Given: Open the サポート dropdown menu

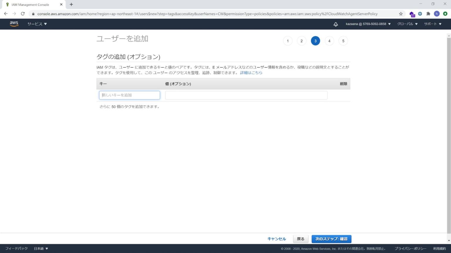Looking at the screenshot, I should [432, 24].
